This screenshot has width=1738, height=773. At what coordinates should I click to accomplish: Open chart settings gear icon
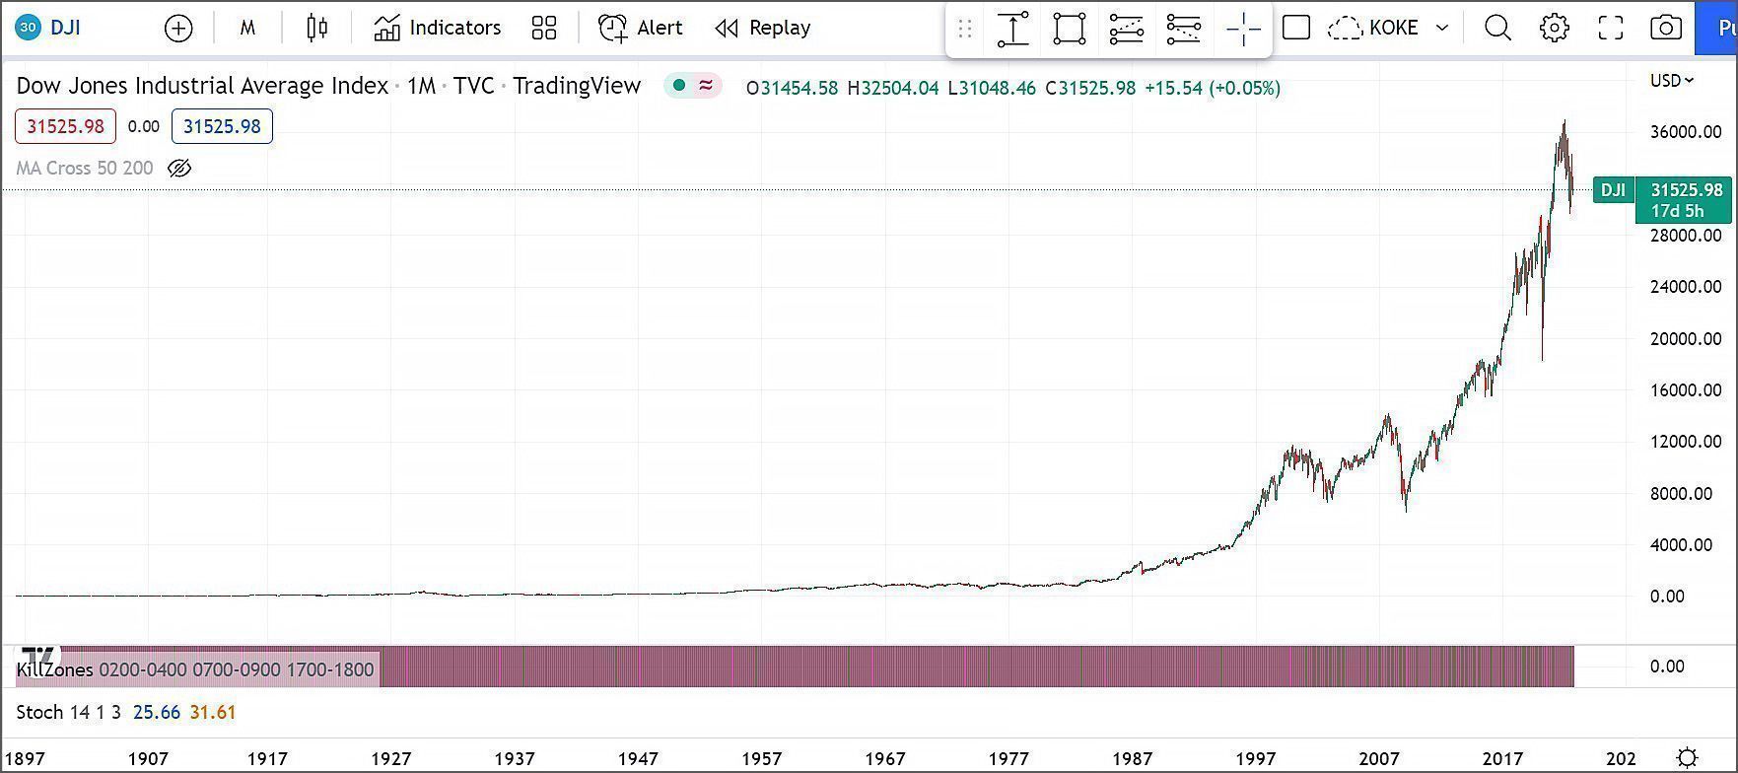(1554, 29)
